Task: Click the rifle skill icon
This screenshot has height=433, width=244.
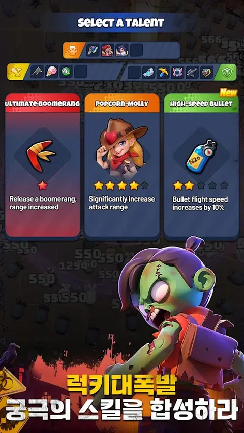Action: click(192, 72)
